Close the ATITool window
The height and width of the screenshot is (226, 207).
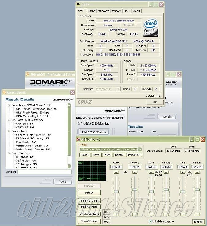pos(202,139)
